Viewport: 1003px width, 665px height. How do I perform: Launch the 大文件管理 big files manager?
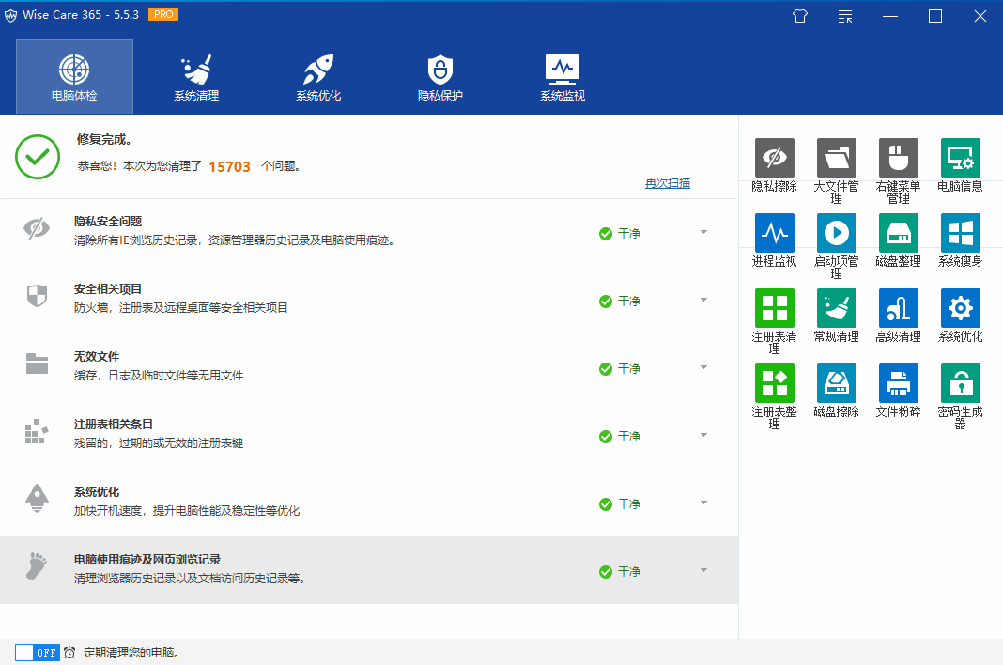pyautogui.click(x=836, y=158)
